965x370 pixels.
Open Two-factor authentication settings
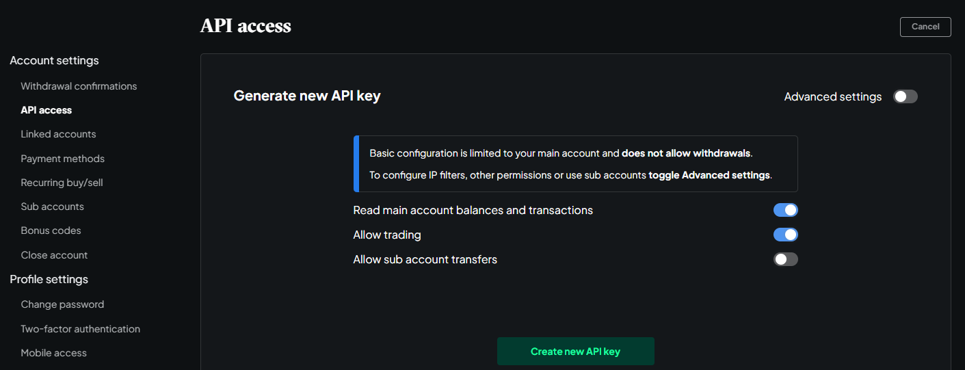pyautogui.click(x=80, y=329)
